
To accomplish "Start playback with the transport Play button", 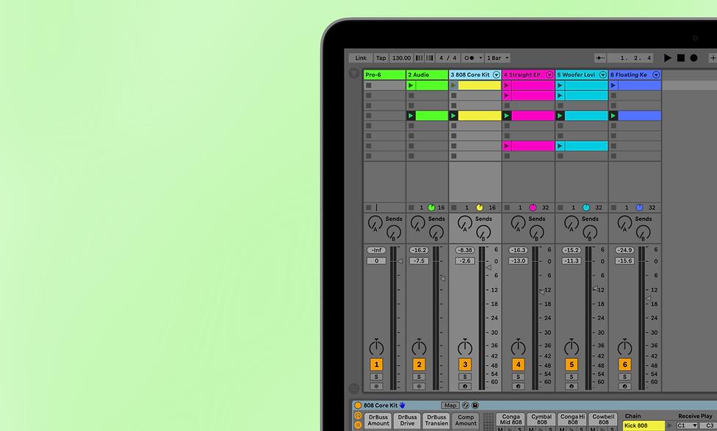I will point(668,58).
